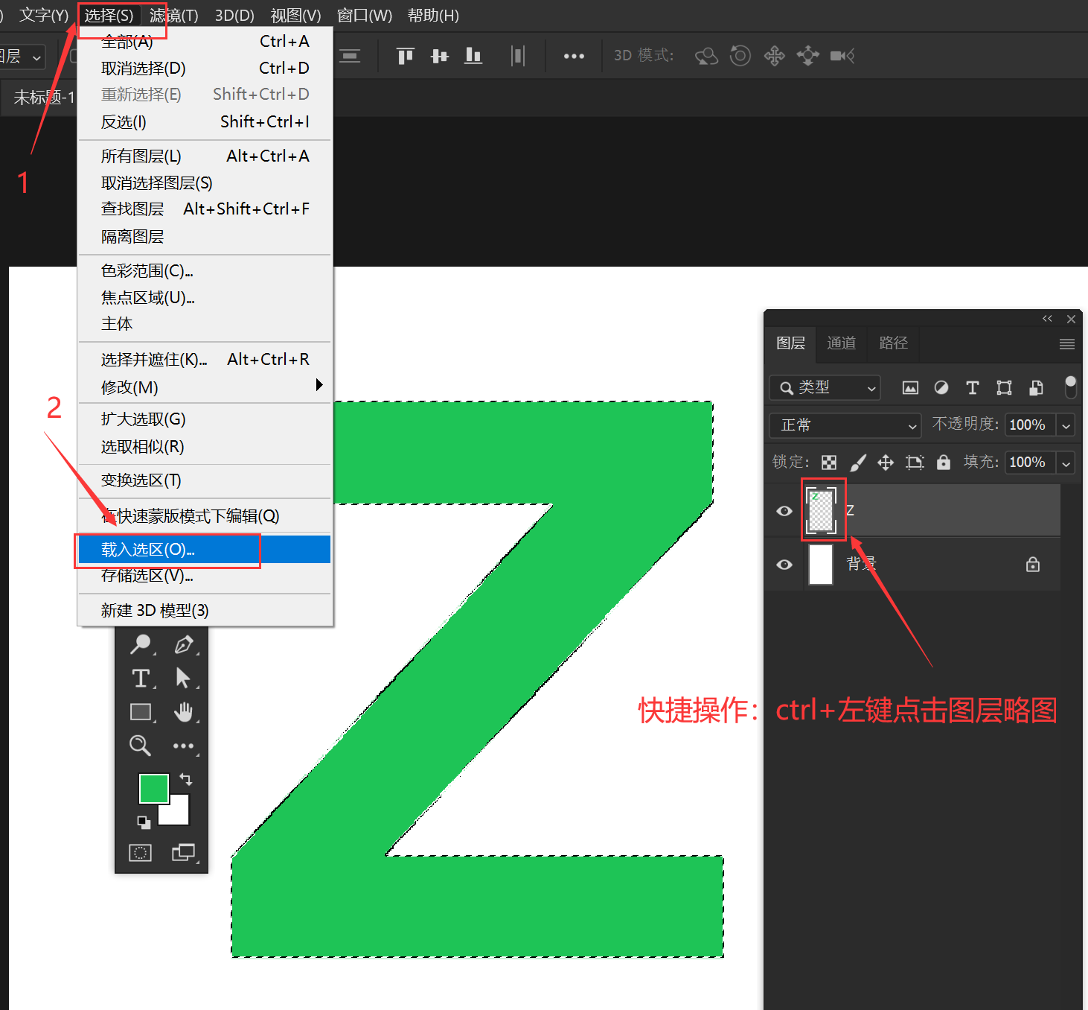Choose 色彩范围(C) menu entry
This screenshot has height=1010, width=1088.
point(205,270)
